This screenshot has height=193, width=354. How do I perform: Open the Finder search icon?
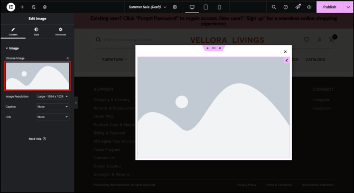click(x=274, y=7)
